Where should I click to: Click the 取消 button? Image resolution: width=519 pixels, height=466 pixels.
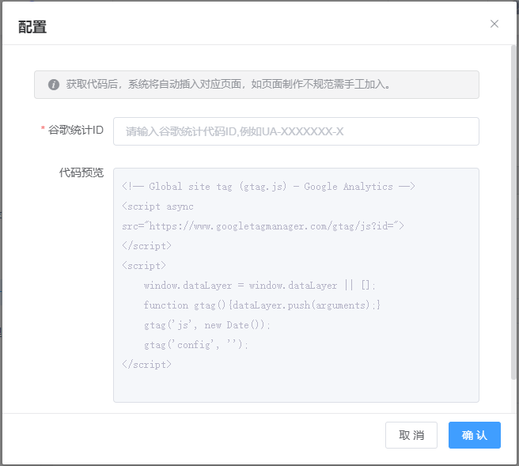coord(411,435)
